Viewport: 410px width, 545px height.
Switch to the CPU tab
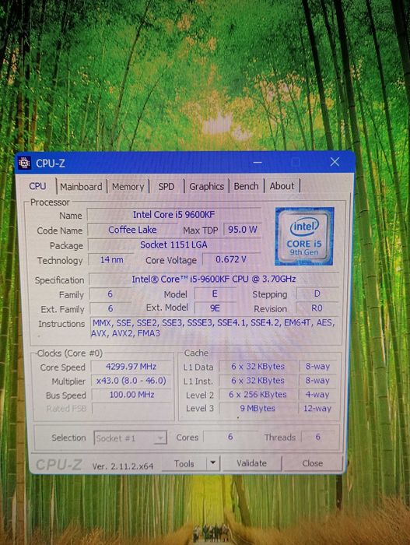coord(37,186)
